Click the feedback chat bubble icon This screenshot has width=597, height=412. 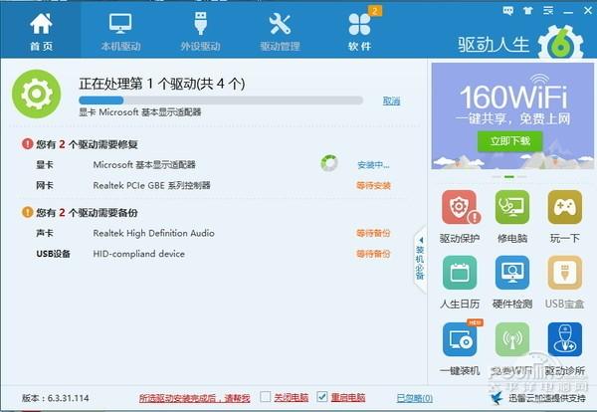[x=507, y=11]
